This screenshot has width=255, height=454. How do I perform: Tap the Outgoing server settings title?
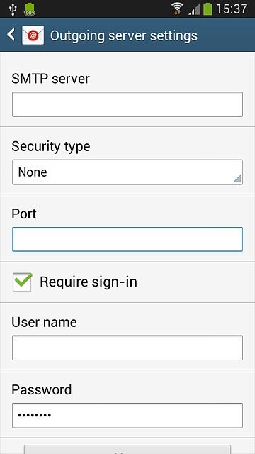coord(124,35)
